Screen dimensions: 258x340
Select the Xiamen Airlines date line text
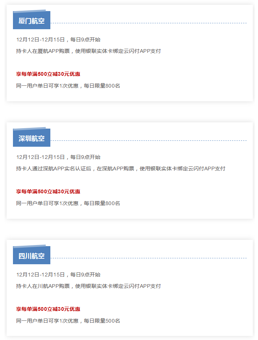tap(58, 40)
